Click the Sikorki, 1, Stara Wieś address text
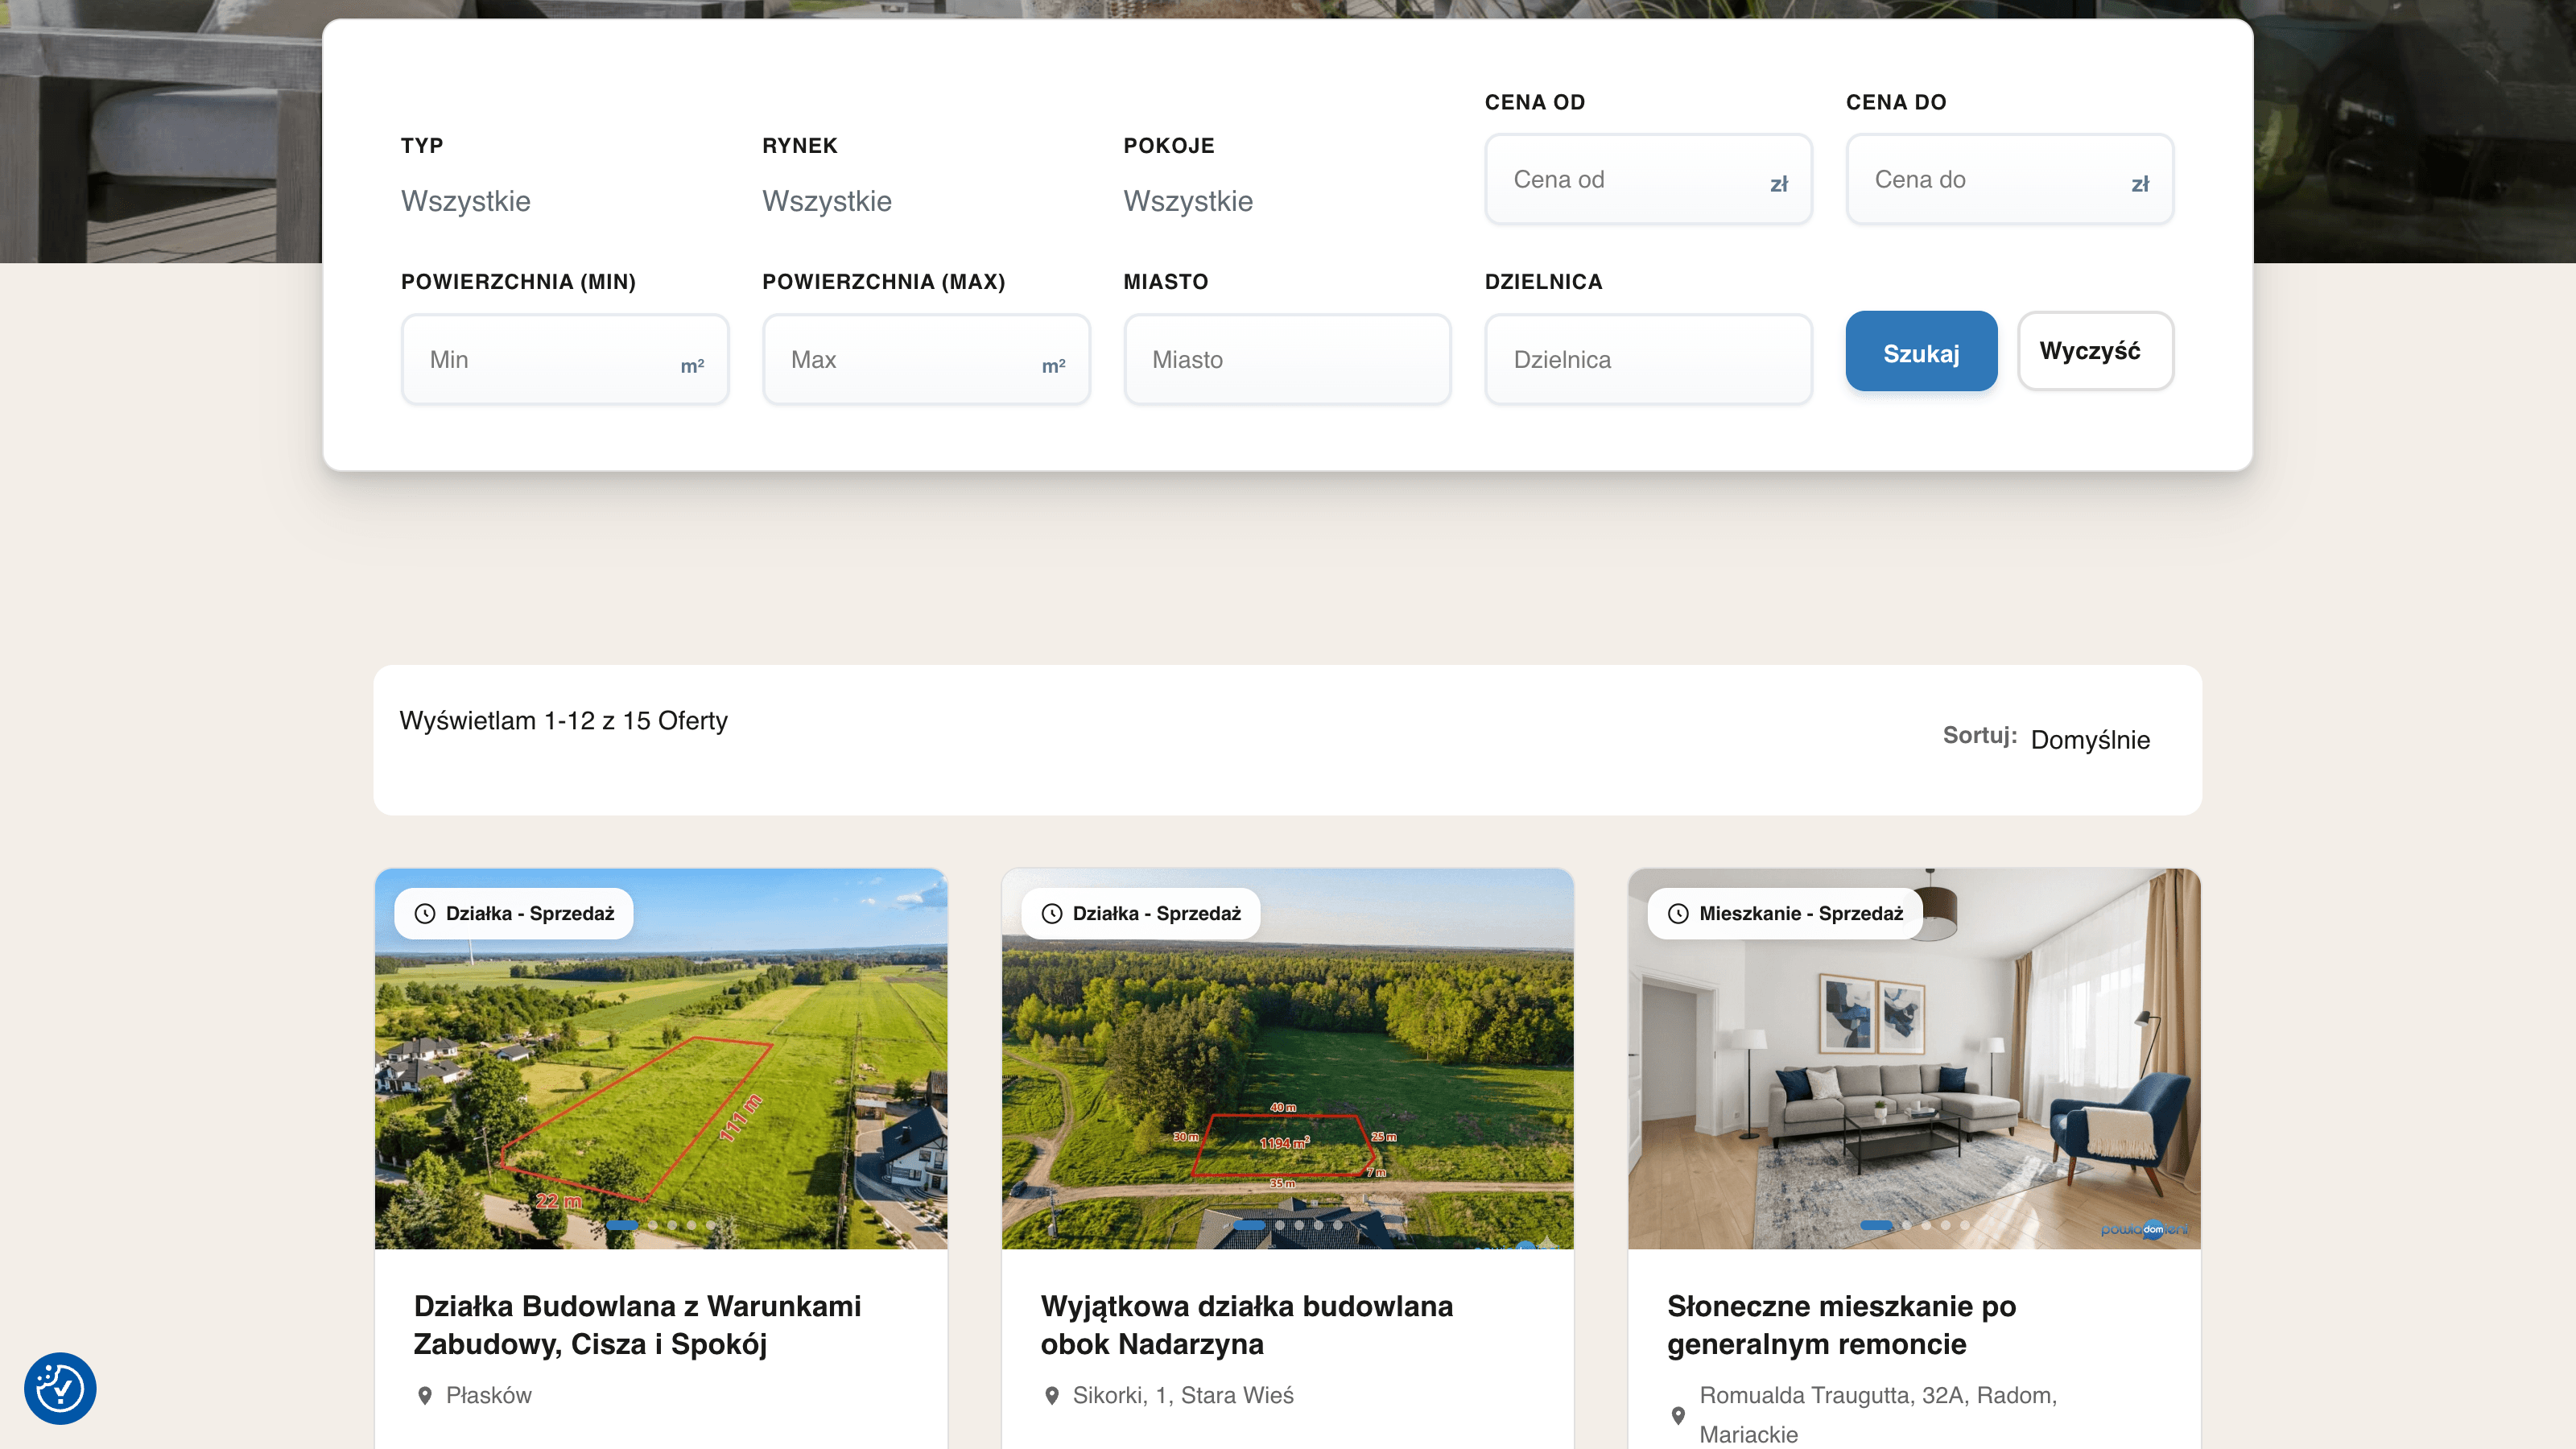This screenshot has width=2576, height=1449. [x=1183, y=1395]
